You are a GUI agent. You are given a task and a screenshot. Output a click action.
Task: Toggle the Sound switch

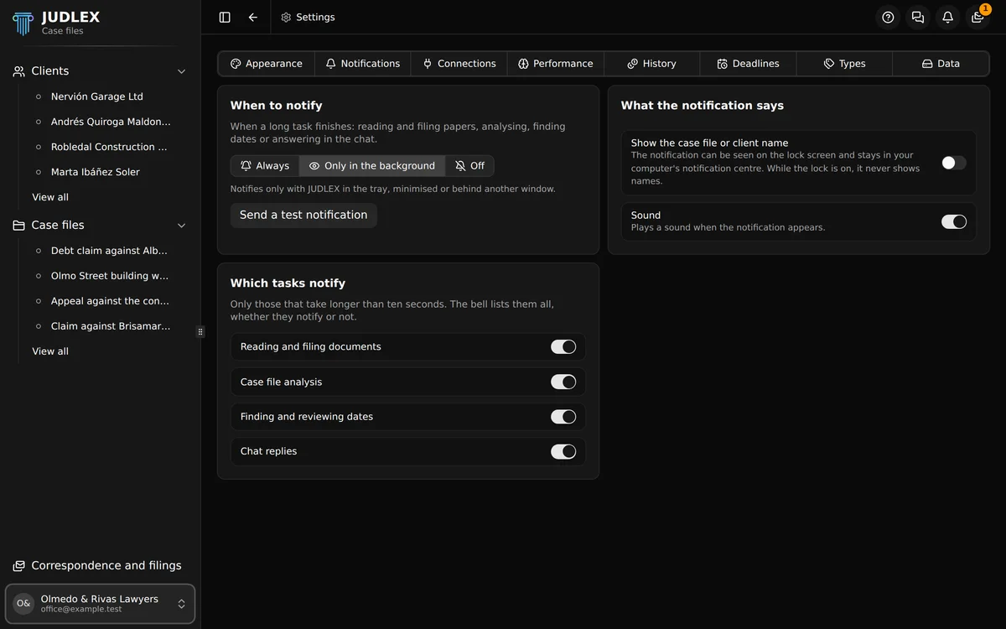953,221
